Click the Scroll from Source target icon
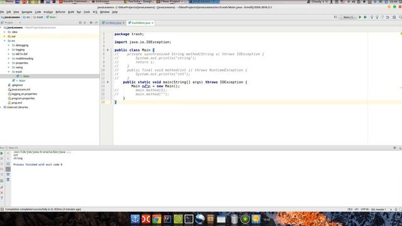The image size is (402, 226). pyautogui.click(x=80, y=23)
